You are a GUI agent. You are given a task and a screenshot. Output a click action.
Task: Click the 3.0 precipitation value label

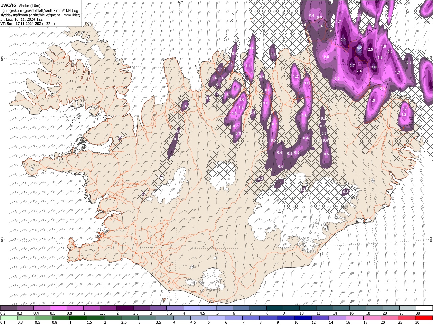click(374, 67)
